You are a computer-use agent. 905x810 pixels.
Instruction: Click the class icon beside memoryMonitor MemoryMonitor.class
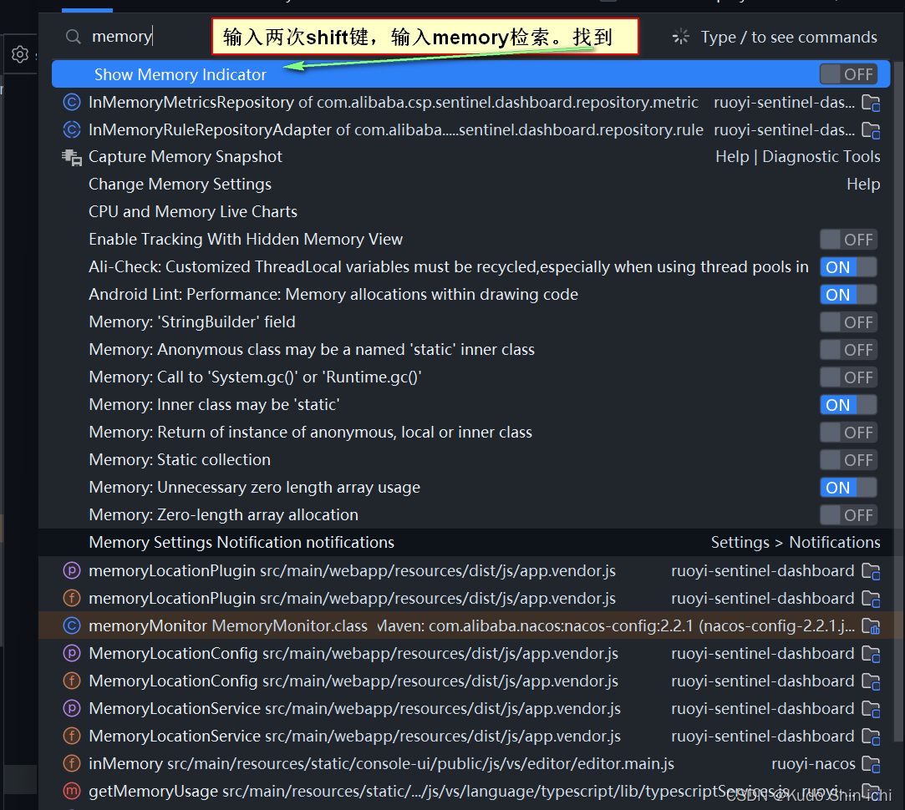(71, 625)
